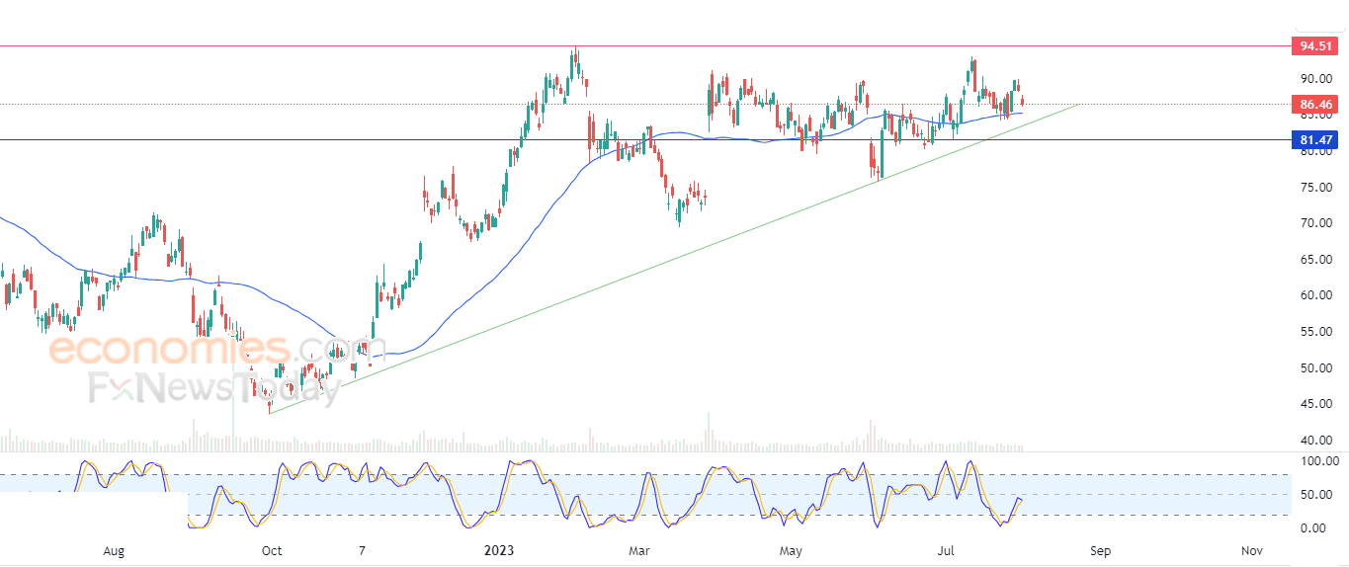Click the red horizontal resistance line
This screenshot has height=567, width=1349.
[x=642, y=46]
